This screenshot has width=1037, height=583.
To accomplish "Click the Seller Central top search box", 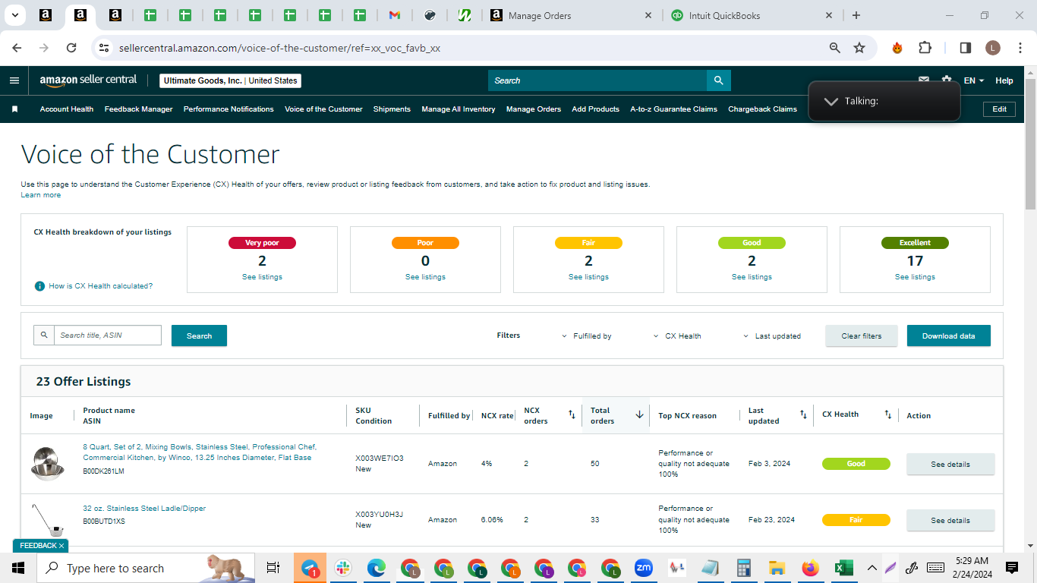I will [597, 80].
